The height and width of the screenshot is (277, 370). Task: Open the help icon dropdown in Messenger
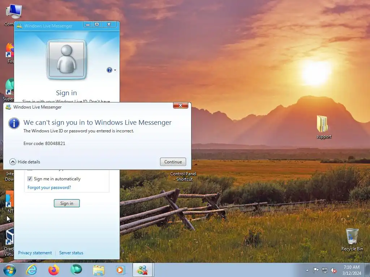(115, 70)
